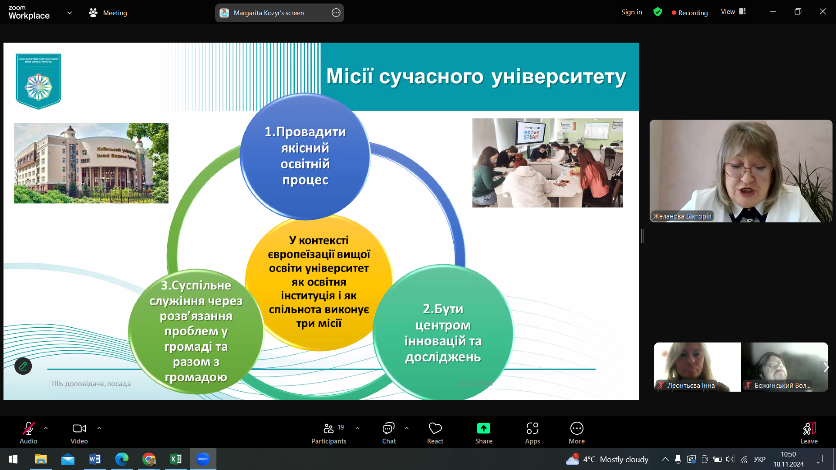
Task: Click the Sign in link
Action: point(631,12)
